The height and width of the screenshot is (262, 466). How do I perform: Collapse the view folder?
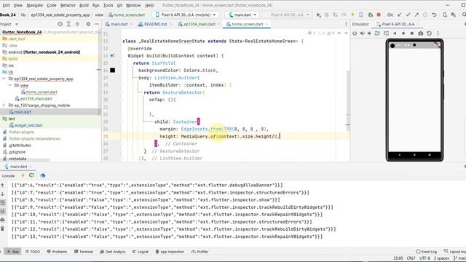10,85
